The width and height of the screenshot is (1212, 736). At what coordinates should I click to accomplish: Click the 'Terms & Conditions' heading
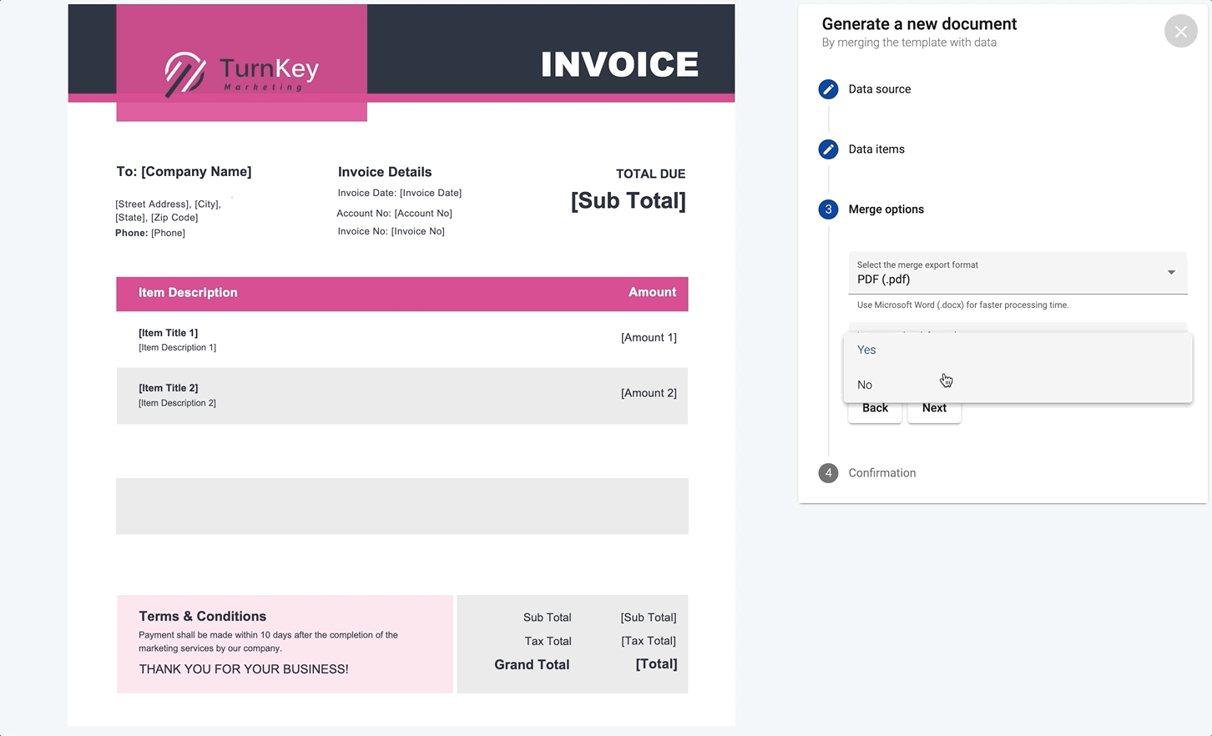[203, 617]
